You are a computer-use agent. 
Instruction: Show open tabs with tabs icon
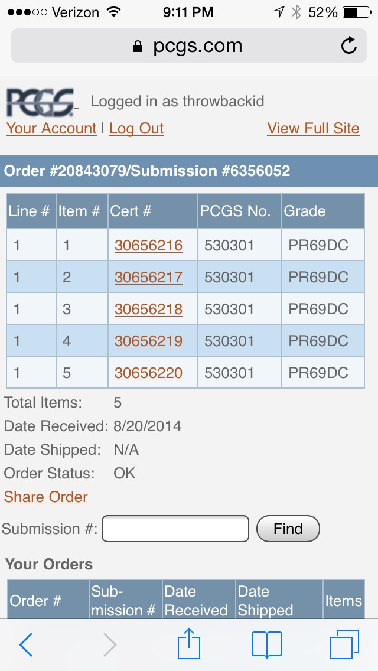(x=344, y=644)
